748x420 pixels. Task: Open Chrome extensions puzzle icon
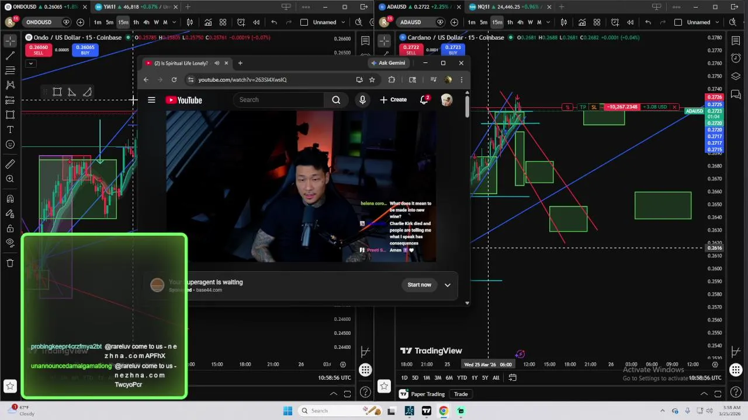pos(392,80)
